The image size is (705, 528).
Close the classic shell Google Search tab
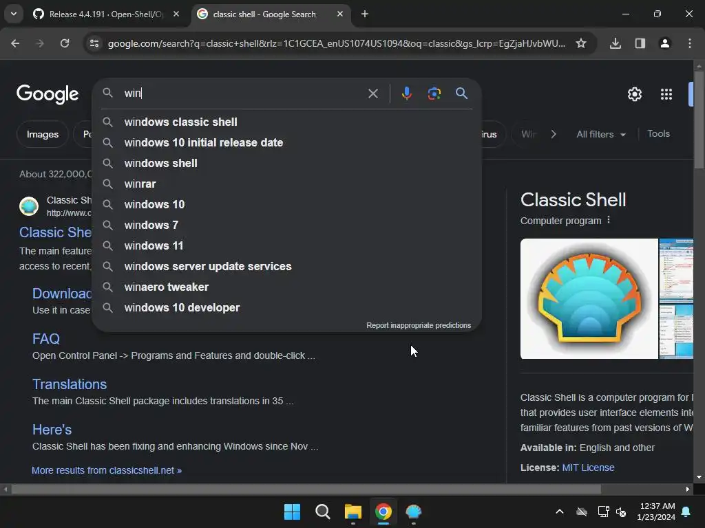pyautogui.click(x=340, y=14)
